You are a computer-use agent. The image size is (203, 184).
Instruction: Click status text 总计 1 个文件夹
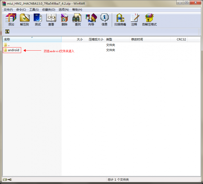[118, 180]
